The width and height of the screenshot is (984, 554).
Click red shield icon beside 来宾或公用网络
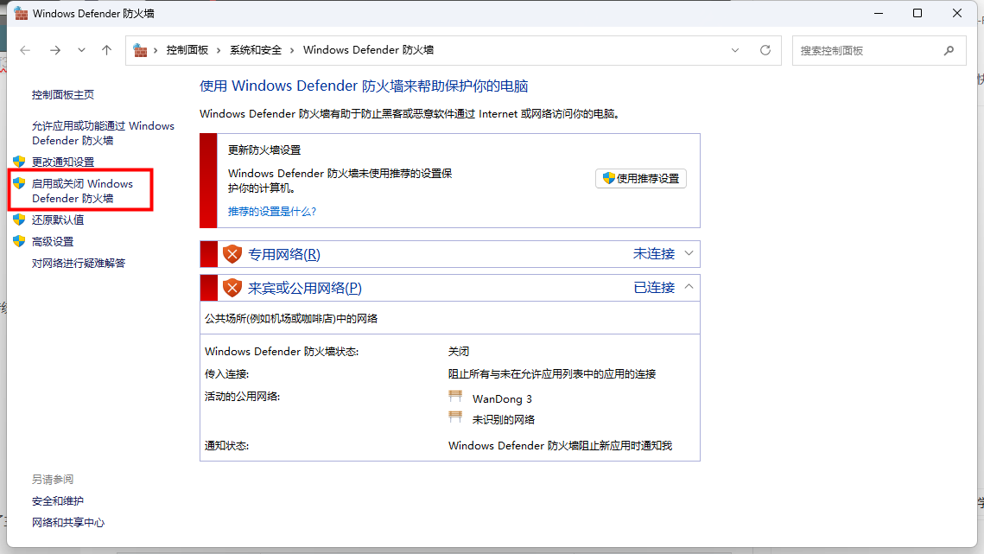(x=232, y=288)
